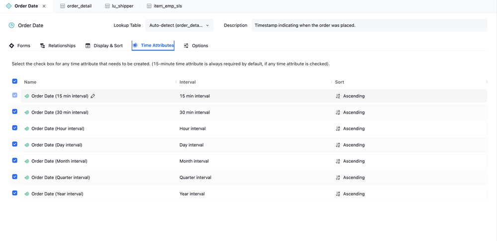The height and width of the screenshot is (241, 497).
Task: Change the Ascending sort for Day interval
Action: tap(353, 145)
